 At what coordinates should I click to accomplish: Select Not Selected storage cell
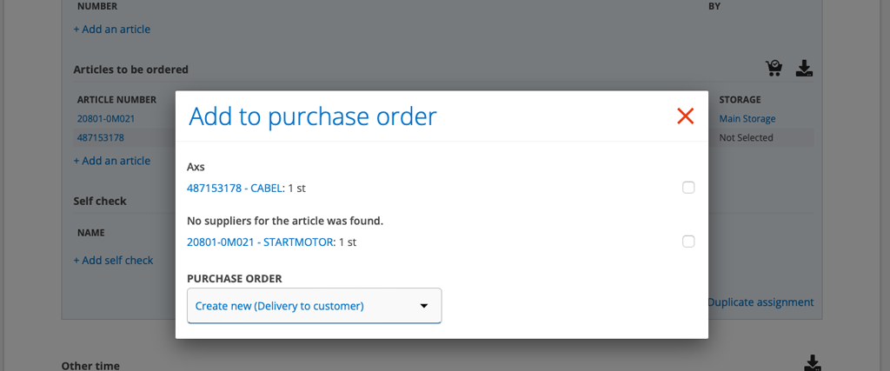[746, 137]
